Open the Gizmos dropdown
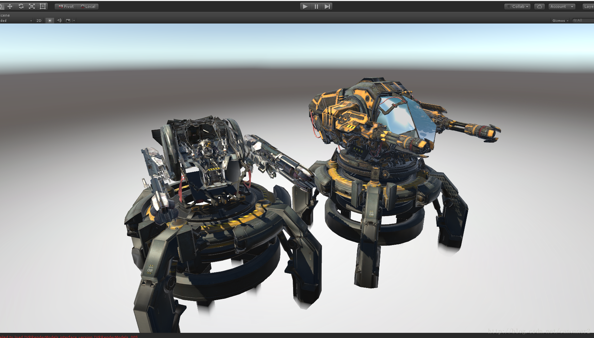The width and height of the screenshot is (594, 338). coord(560,20)
